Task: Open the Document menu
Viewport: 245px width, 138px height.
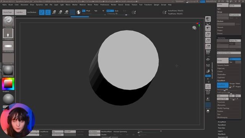Action: pos(24,5)
